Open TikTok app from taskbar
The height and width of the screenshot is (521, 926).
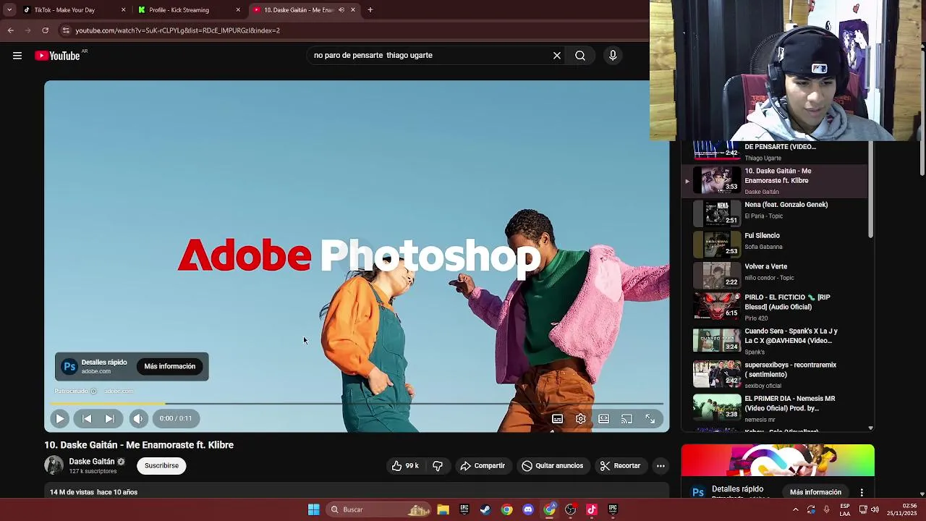[x=592, y=509]
